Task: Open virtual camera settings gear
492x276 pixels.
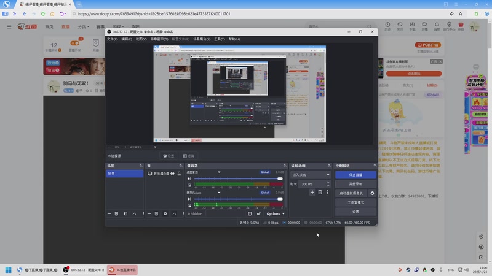Action: (372, 193)
